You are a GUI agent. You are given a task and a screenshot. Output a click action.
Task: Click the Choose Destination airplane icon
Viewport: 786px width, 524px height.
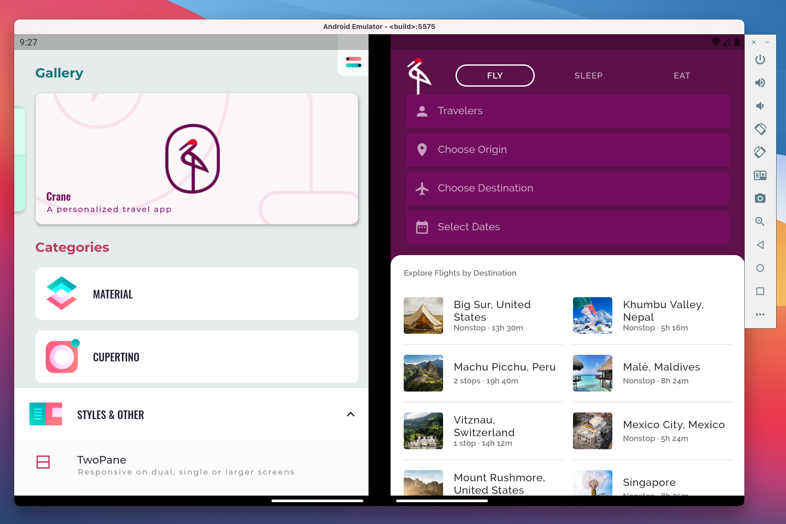(422, 188)
